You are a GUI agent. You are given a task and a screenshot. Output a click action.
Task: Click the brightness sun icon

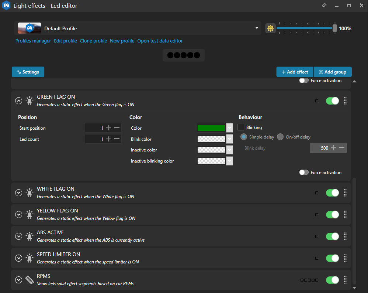(271, 28)
